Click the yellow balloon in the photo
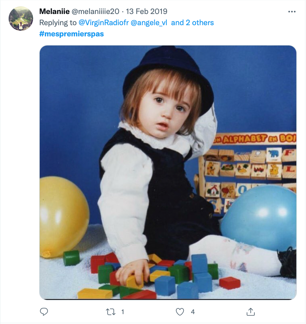 pyautogui.click(x=64, y=217)
